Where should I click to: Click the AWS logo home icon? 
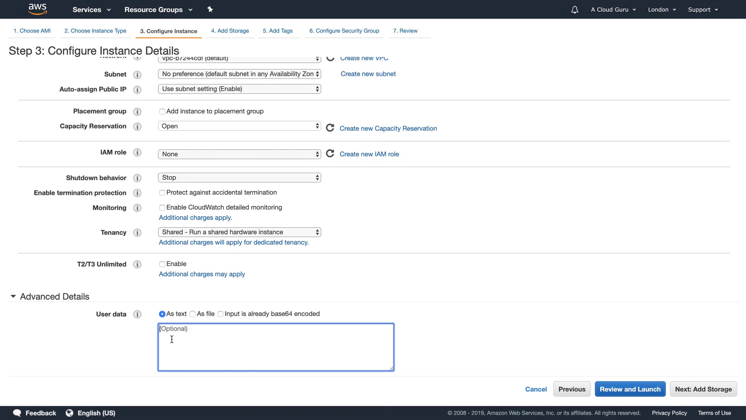tap(37, 9)
